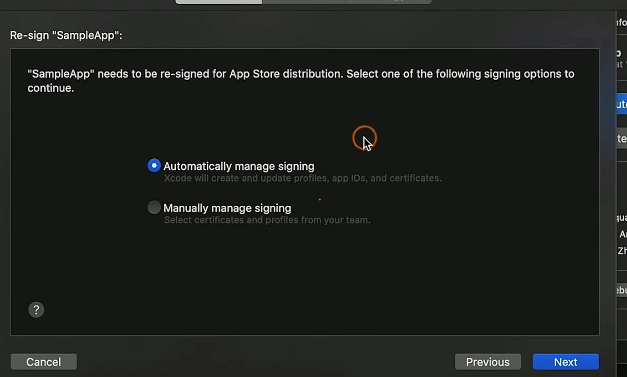
Task: Click the re-sign for App Store distribution message
Action: (301, 81)
